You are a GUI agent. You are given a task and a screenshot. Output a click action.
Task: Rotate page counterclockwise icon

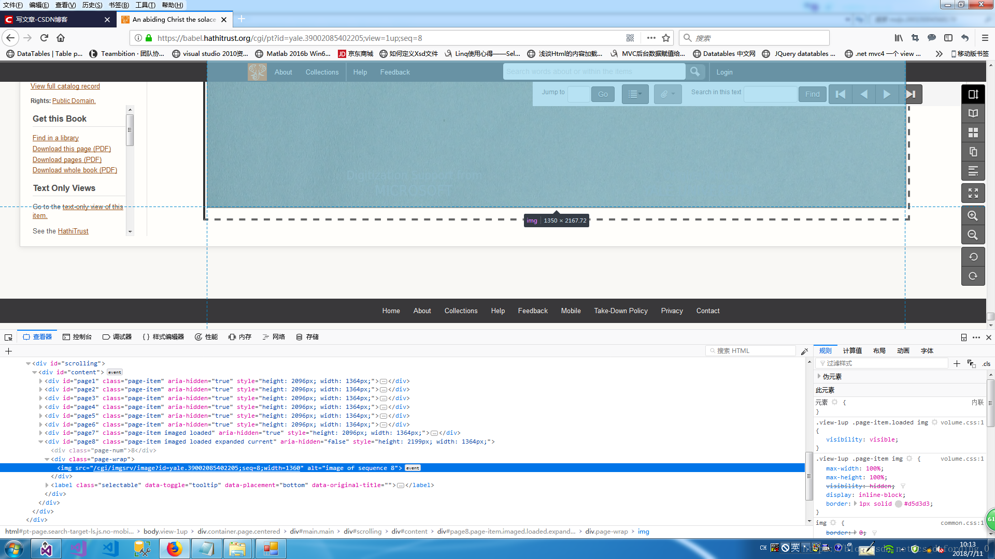(x=973, y=257)
